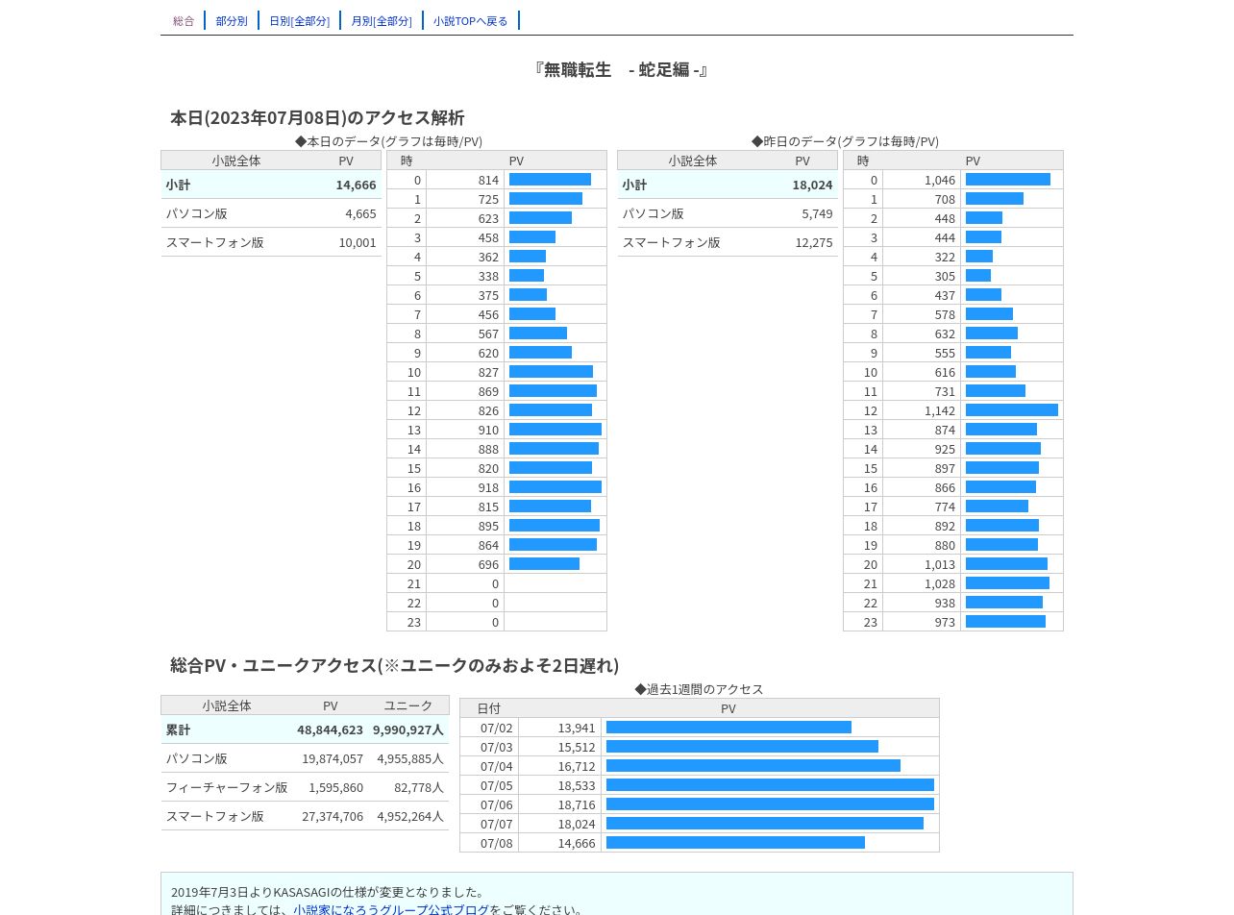Click the 07/05 PV value 18,533
The image size is (1234, 915).
point(577,785)
